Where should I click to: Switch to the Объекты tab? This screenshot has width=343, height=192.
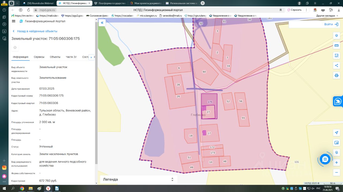click(x=55, y=57)
